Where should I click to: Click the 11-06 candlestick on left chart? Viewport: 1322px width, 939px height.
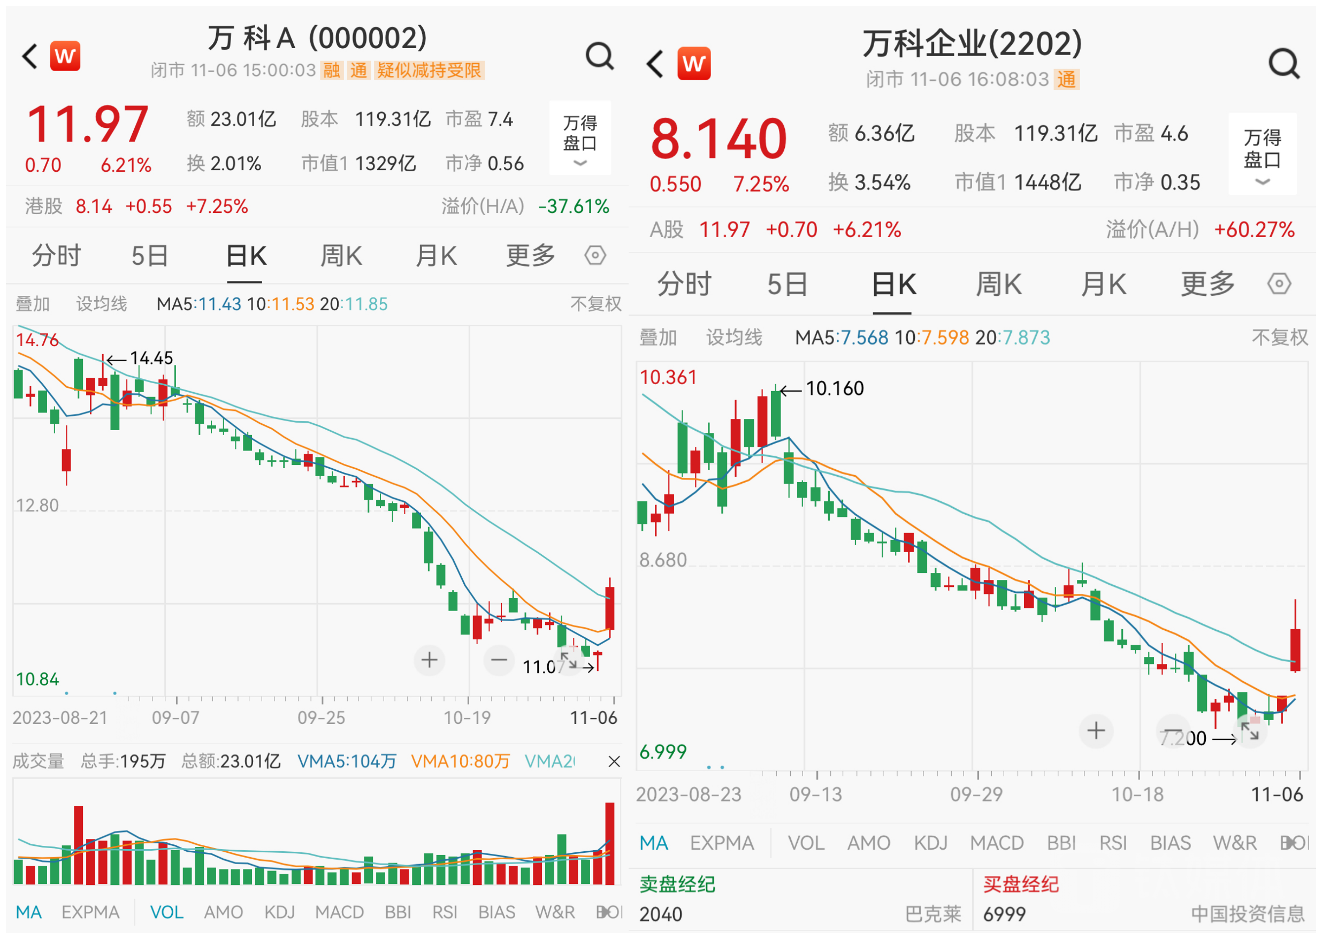coord(609,608)
